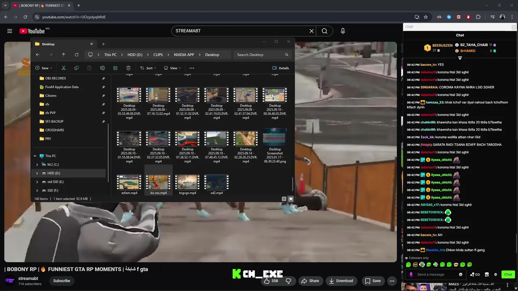Click the green Chat send button

(508, 274)
